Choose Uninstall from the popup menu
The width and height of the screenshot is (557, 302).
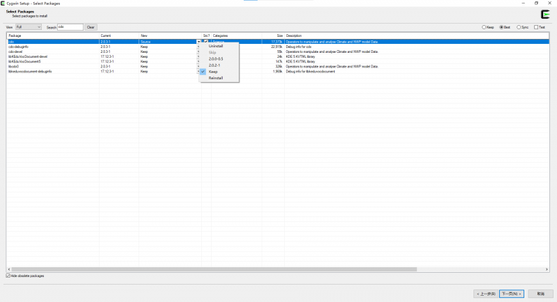[217, 46]
